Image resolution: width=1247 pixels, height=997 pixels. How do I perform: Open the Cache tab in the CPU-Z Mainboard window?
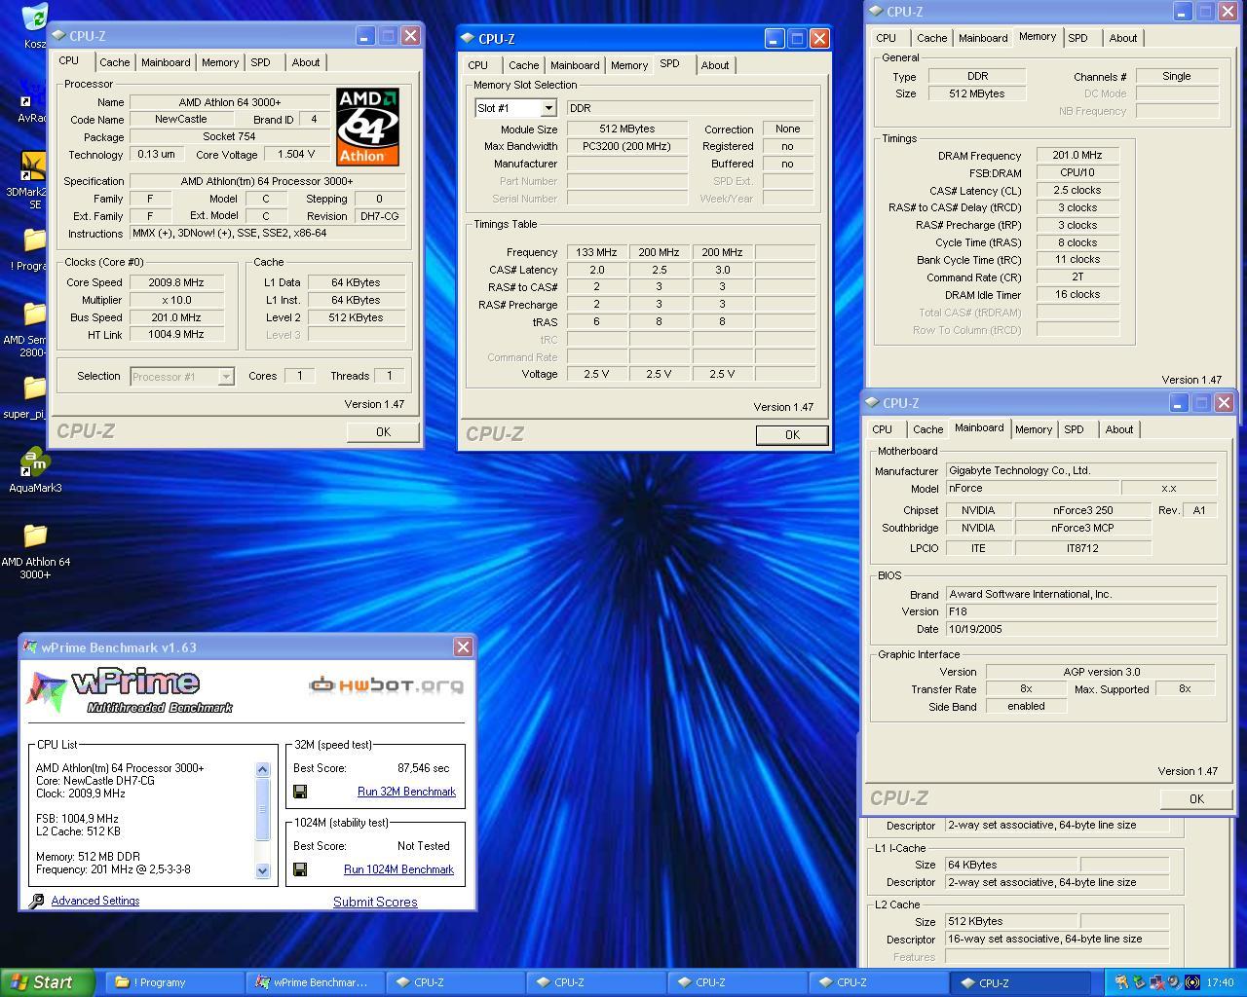[927, 429]
